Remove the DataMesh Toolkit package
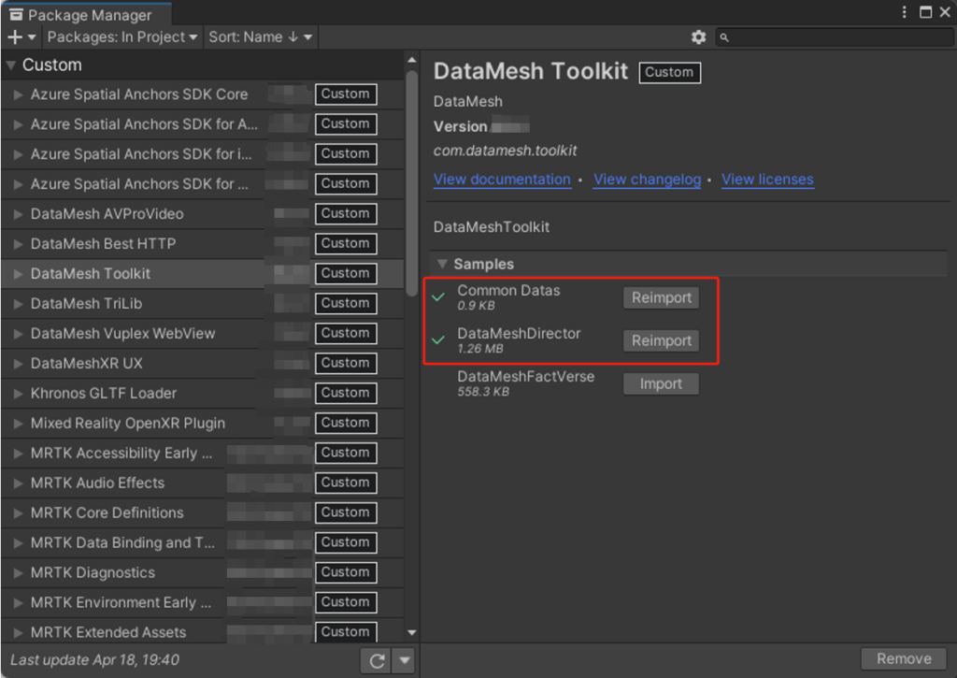Viewport: 957px width, 678px height. coord(903,658)
